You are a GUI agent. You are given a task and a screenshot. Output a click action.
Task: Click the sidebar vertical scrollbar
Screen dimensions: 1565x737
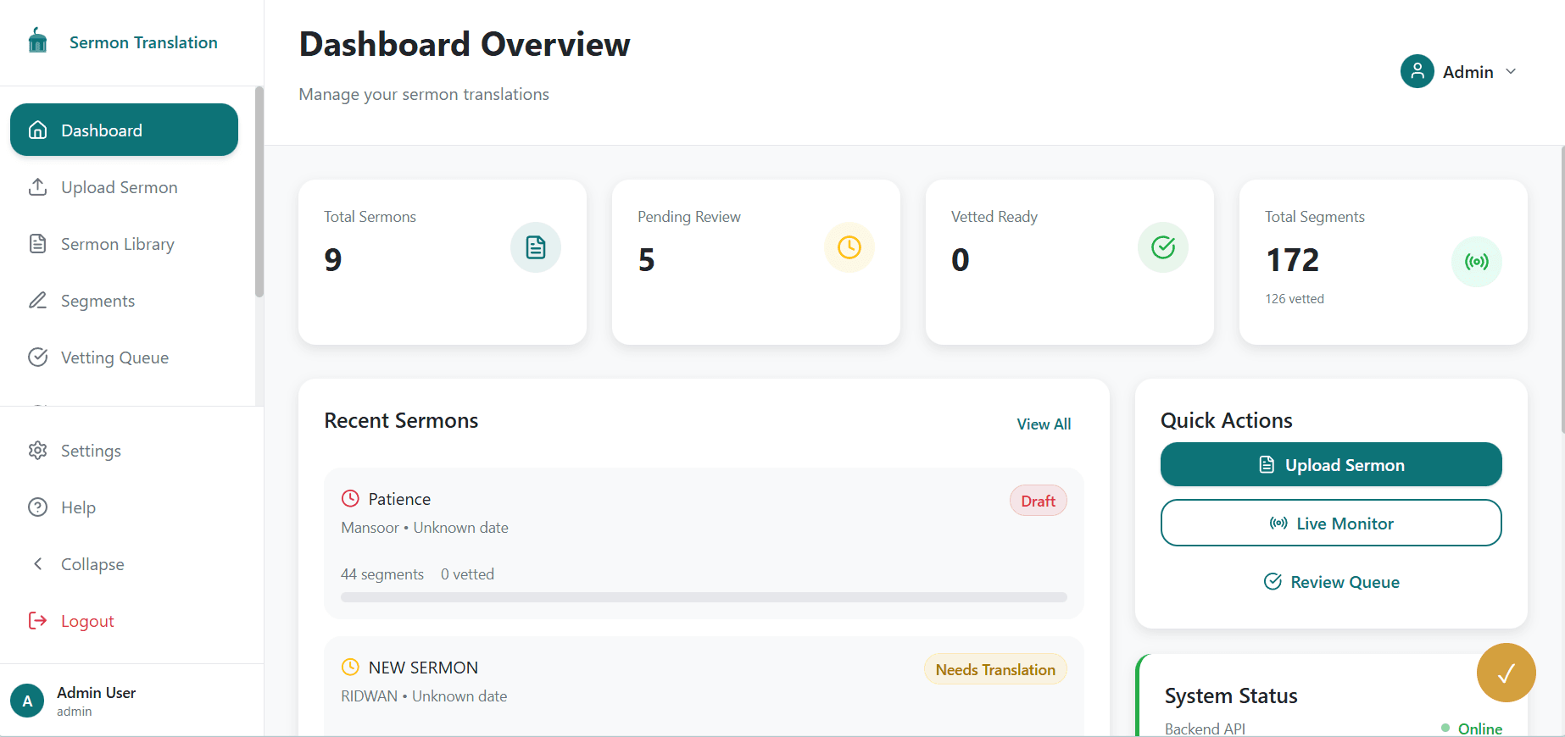259,193
